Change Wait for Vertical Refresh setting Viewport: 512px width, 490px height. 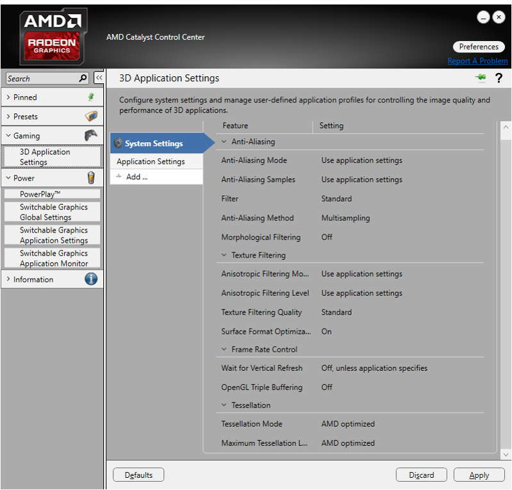click(374, 368)
